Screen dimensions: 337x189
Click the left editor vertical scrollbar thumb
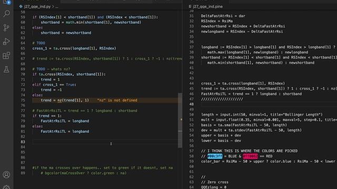180,120
